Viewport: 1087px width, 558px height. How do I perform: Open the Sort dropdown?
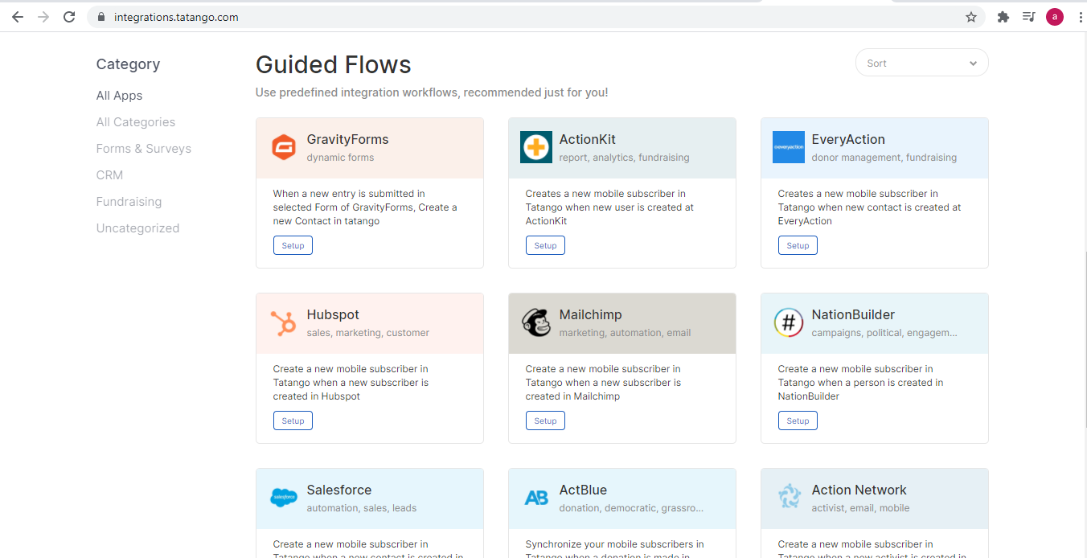(x=922, y=64)
